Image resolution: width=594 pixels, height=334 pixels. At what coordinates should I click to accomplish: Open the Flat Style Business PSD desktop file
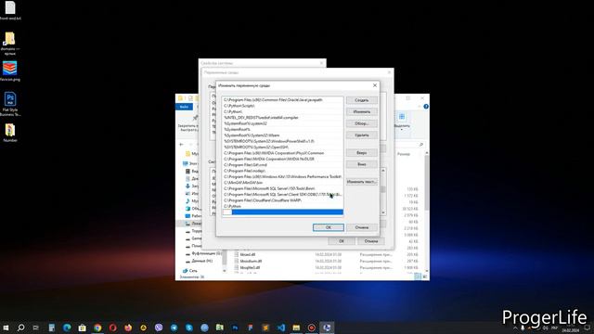[x=10, y=103]
